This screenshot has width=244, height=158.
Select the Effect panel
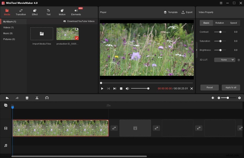tap(34, 12)
